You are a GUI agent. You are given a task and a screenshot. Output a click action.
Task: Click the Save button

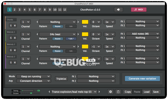156,92
